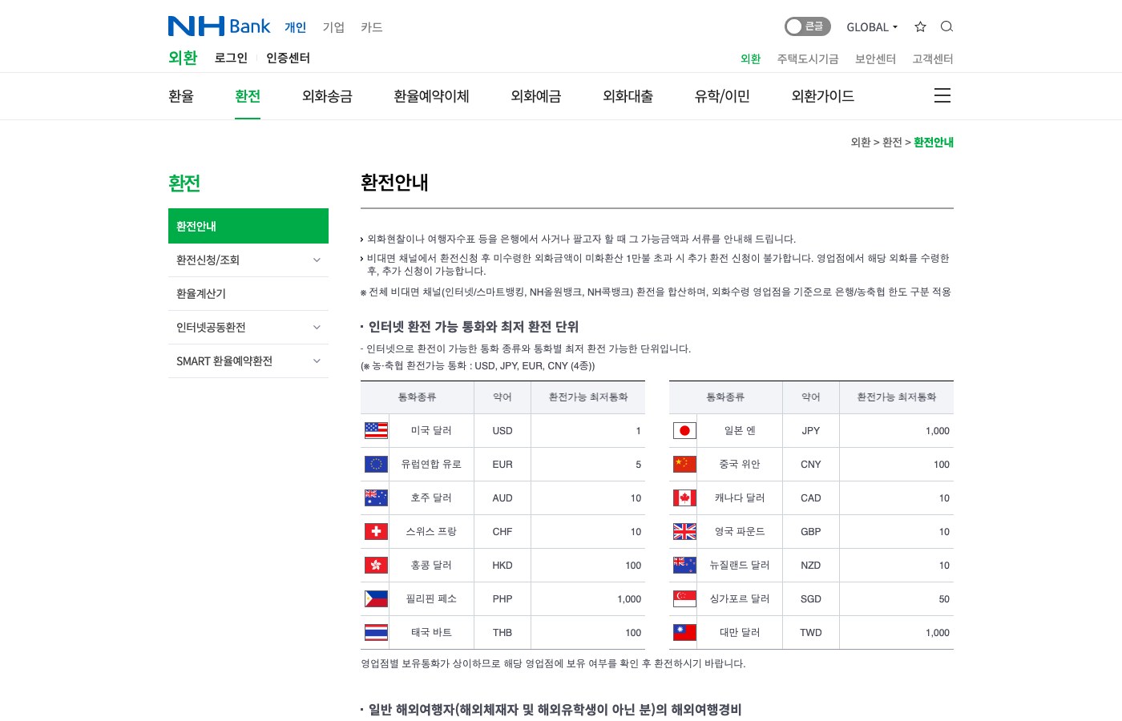Visit the 고객센터 customer center link
Viewport: 1122px width, 721px height.
click(933, 59)
